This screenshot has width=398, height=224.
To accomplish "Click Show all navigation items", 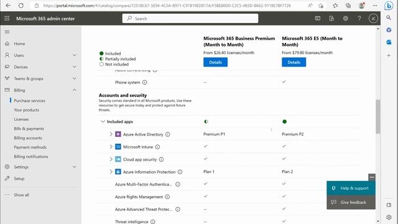I will (21, 195).
